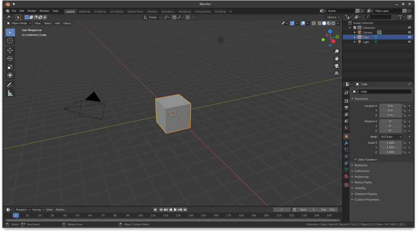Open the Output properties tab icon

pos(346,107)
